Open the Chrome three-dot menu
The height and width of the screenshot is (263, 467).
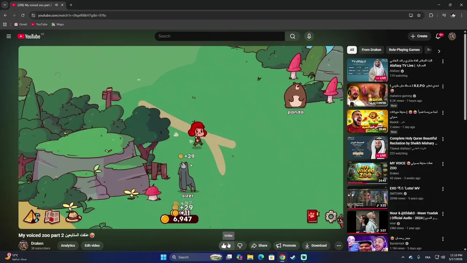(462, 15)
